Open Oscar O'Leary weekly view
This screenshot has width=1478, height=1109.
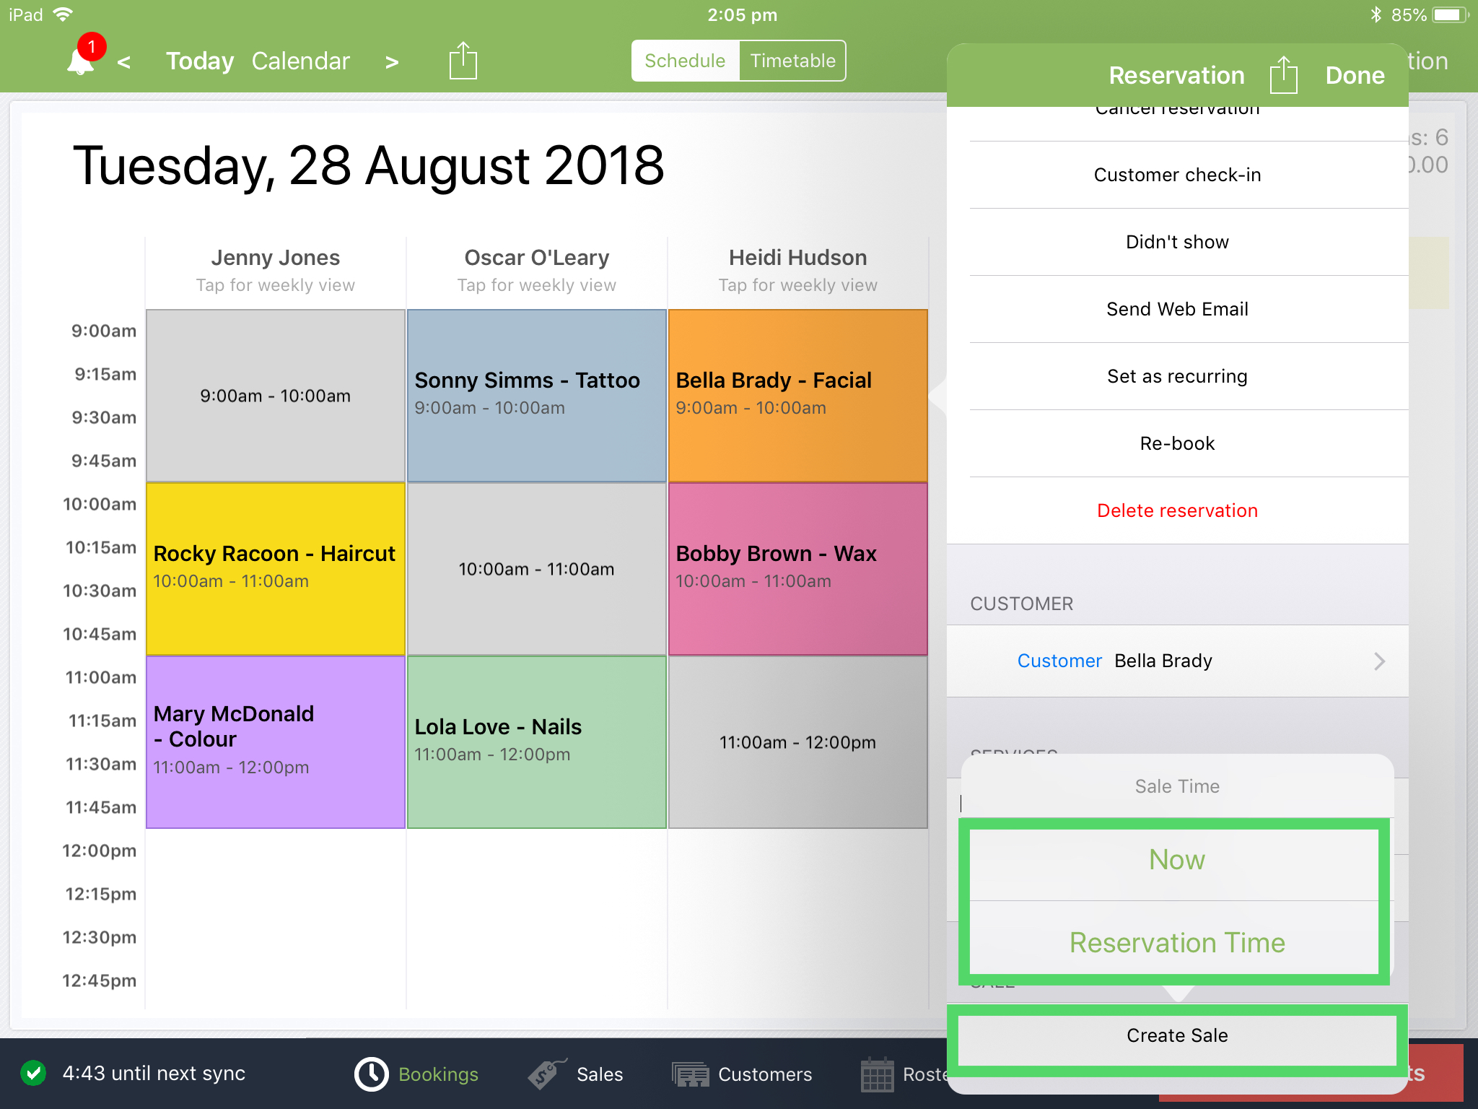point(537,271)
